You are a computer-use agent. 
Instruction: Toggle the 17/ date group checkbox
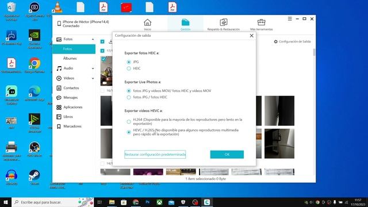tap(102, 51)
